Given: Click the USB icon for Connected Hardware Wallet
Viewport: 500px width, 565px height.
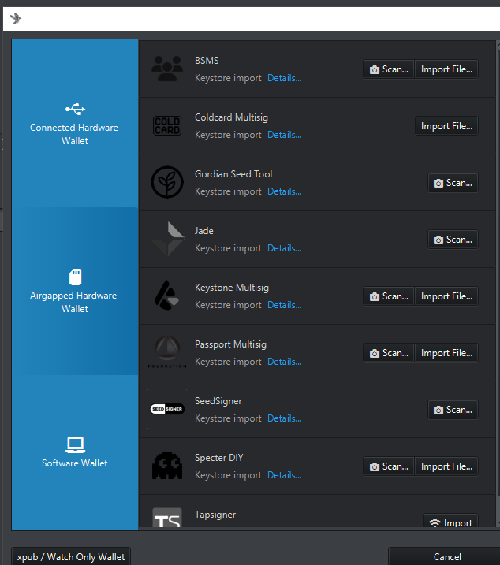Looking at the screenshot, I should [75, 109].
